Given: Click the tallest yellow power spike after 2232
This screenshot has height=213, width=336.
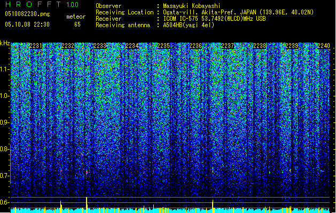Looking at the screenshot, I should tap(87, 204).
